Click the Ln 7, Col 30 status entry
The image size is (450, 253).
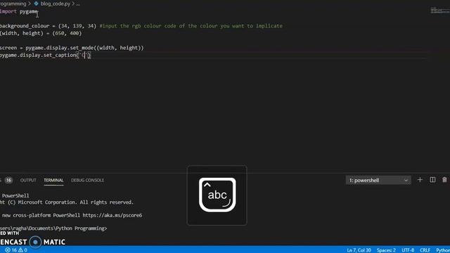(x=359, y=250)
